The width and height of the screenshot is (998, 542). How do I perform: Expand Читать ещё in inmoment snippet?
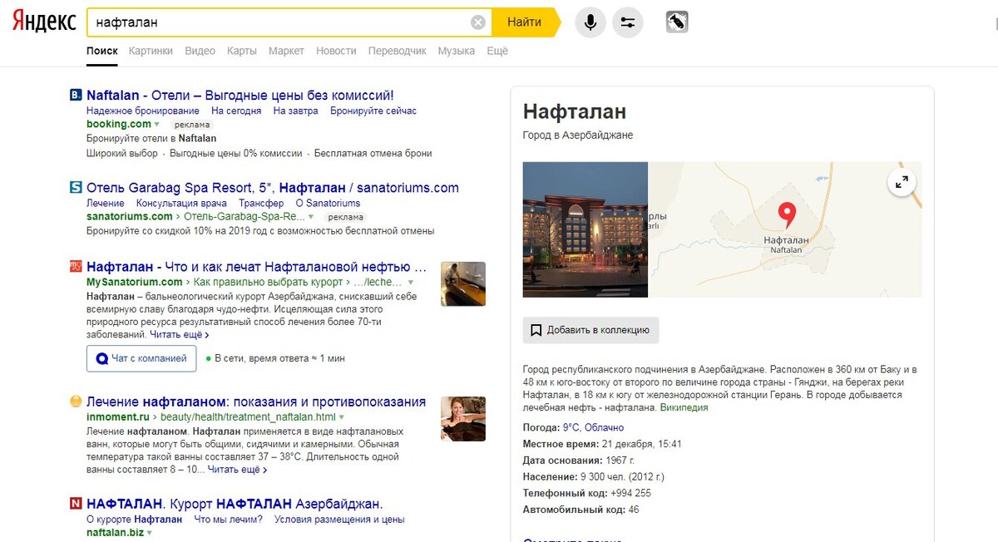pos(237,470)
